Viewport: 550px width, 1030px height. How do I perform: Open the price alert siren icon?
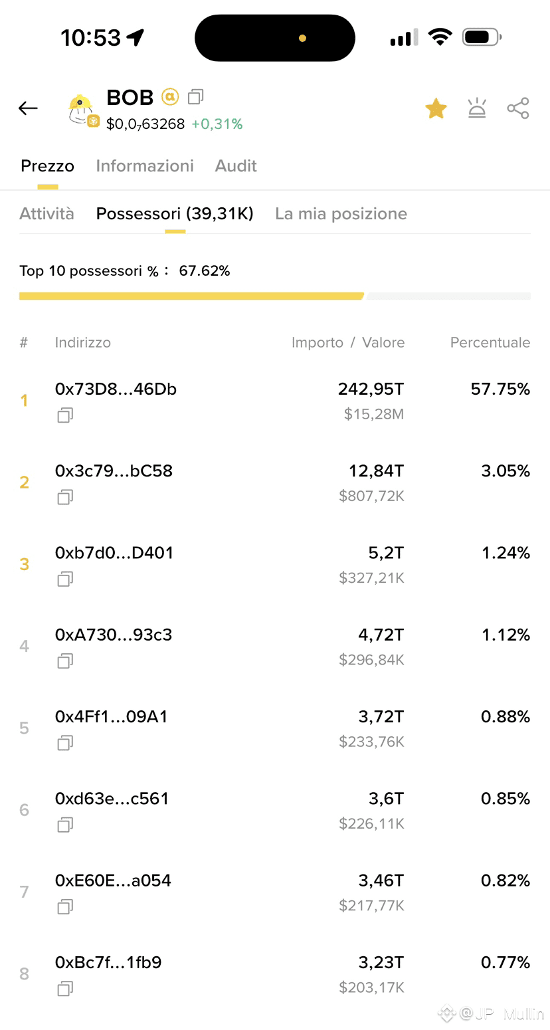pyautogui.click(x=477, y=108)
